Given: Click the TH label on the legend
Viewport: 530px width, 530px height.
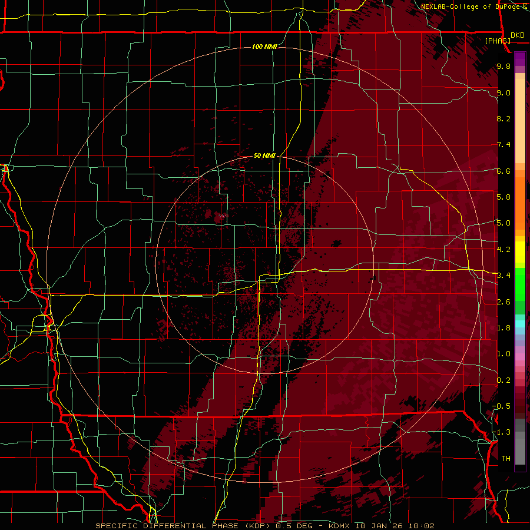Looking at the screenshot, I should click(506, 458).
